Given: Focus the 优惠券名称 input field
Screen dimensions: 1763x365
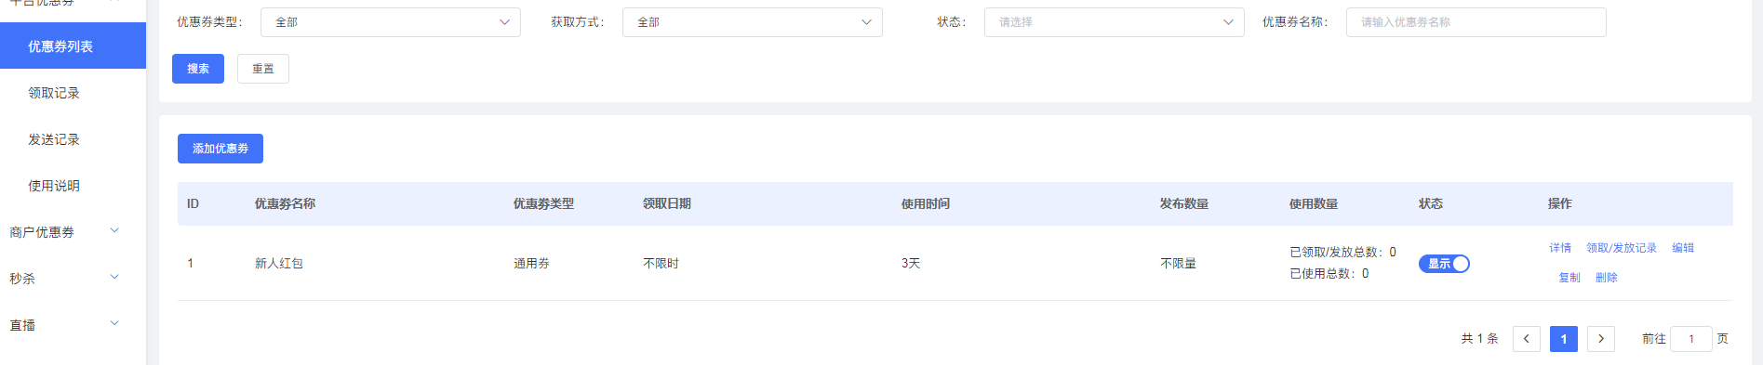Looking at the screenshot, I should [1476, 22].
